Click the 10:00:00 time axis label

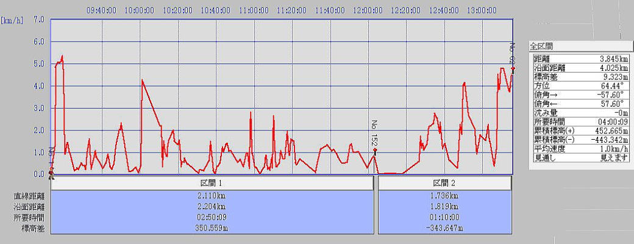coord(140,10)
